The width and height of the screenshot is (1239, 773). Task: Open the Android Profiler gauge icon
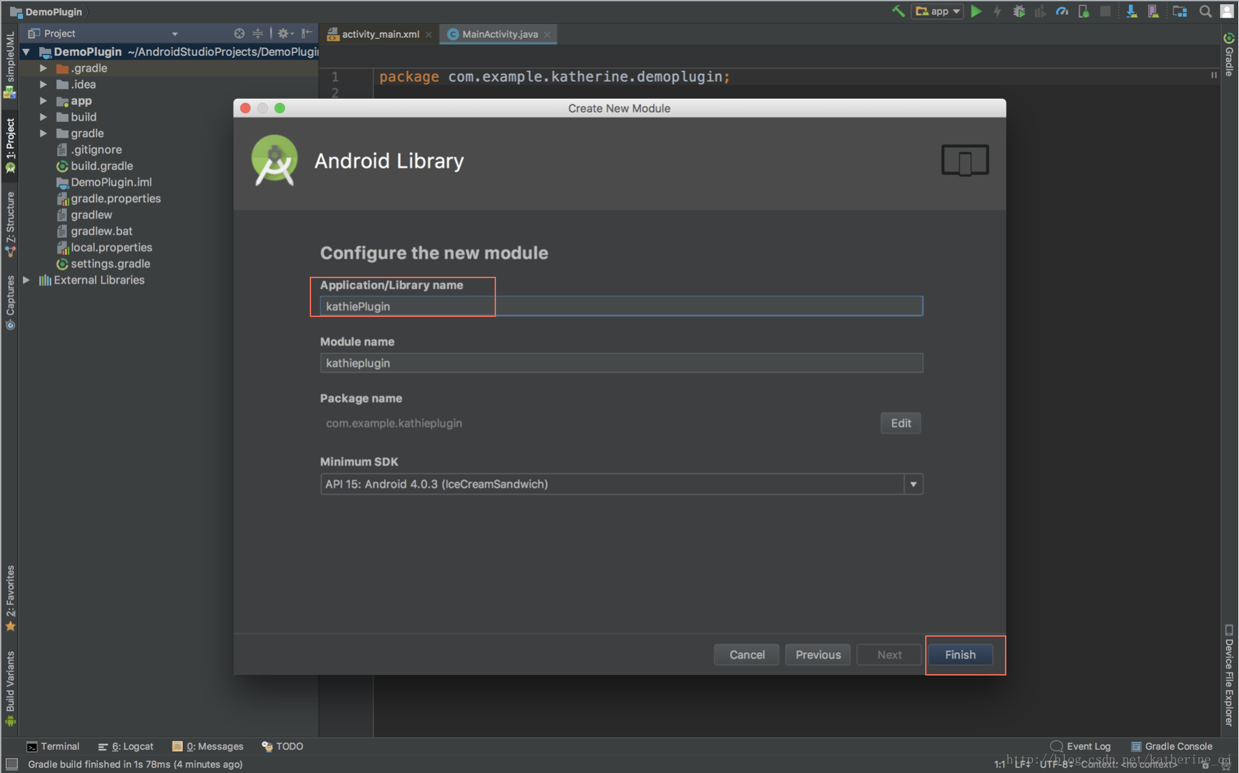coord(1062,11)
